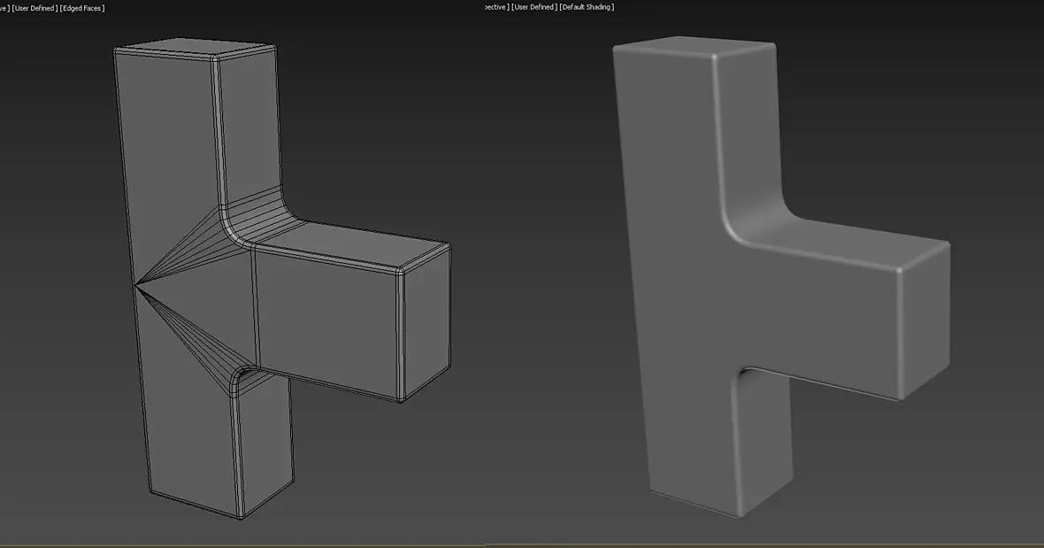1044x548 pixels.
Task: Open the Default Shading viewport menu
Action: point(587,7)
